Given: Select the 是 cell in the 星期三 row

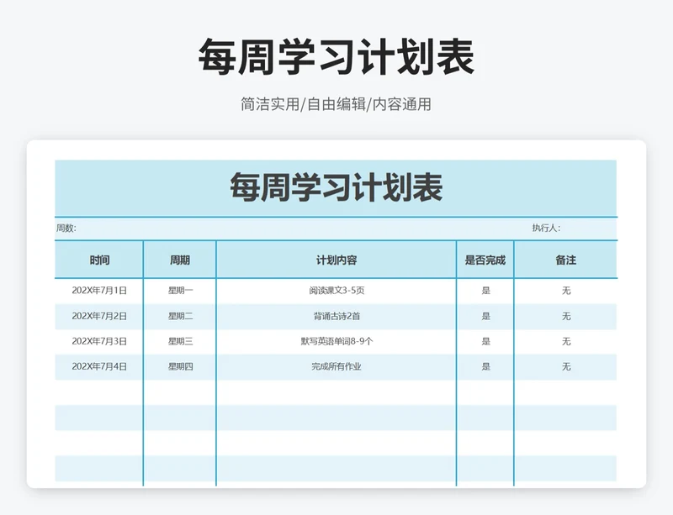Looking at the screenshot, I should pos(485,341).
